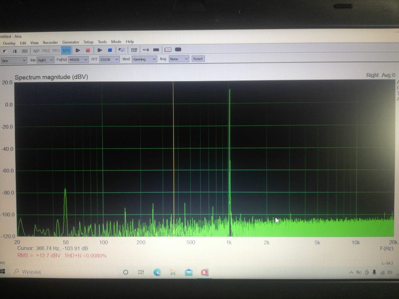Show hidden tray icons chevron
The image size is (399, 299).
351,273
